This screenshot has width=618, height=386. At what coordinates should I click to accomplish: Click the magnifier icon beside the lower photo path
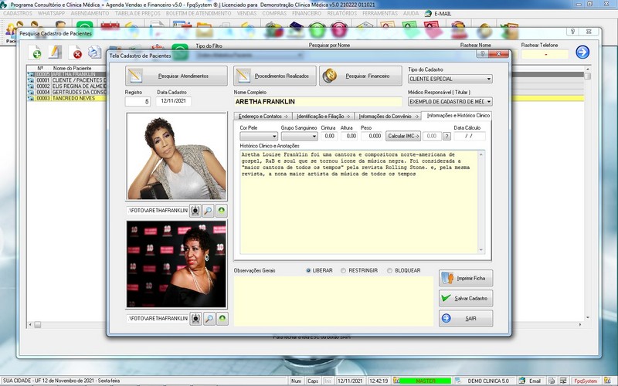[x=209, y=318]
